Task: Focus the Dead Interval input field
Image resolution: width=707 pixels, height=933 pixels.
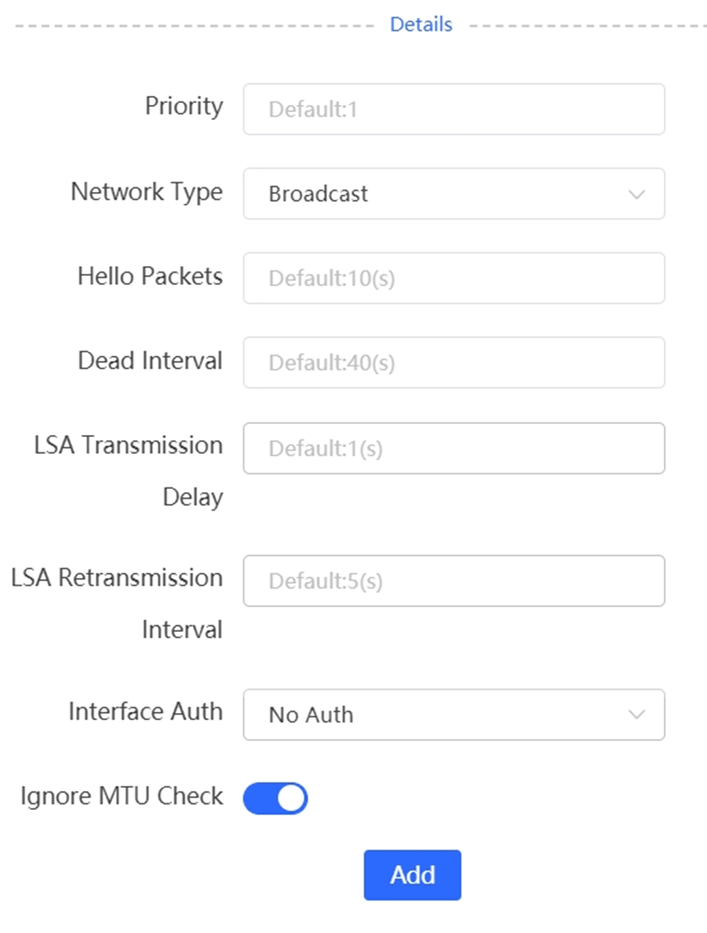Action: pos(453,363)
